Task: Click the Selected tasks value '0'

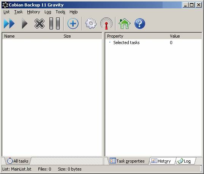Action: 171,43
